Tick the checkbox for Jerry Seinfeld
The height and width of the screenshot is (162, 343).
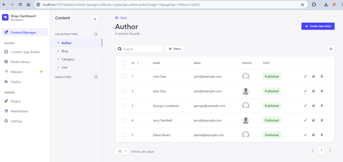124,120
